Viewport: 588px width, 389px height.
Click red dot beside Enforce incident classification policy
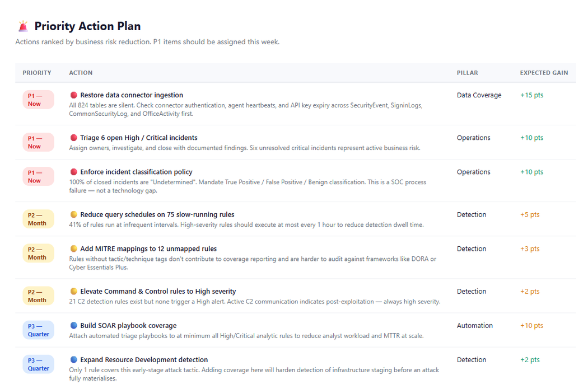(x=74, y=172)
